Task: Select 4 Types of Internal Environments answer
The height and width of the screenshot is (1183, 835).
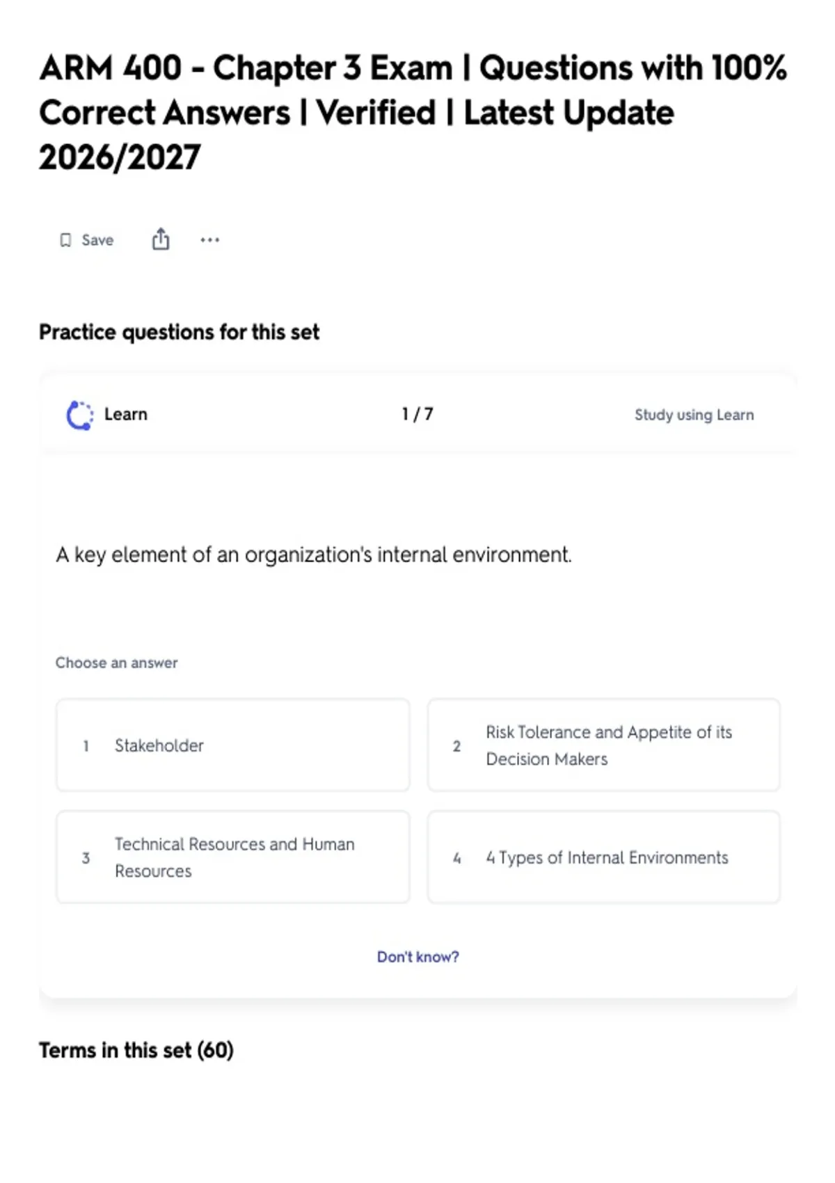Action: coord(604,857)
